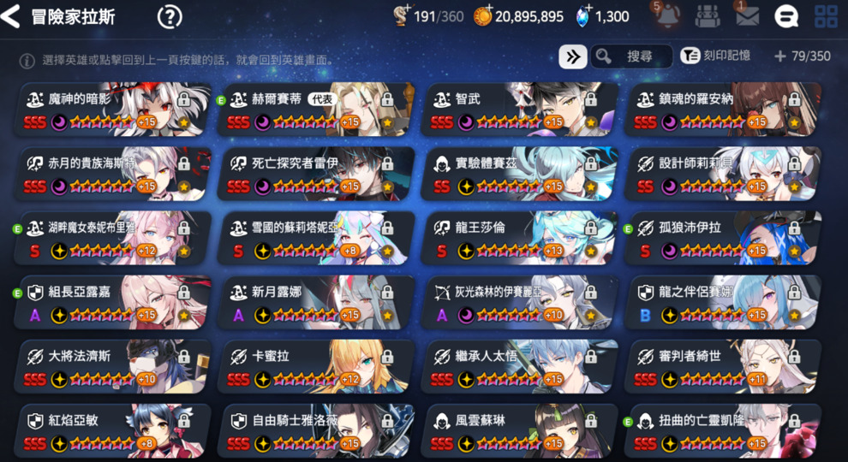Open the chat speech bubble icon
This screenshot has height=462, width=848.
coord(785,17)
